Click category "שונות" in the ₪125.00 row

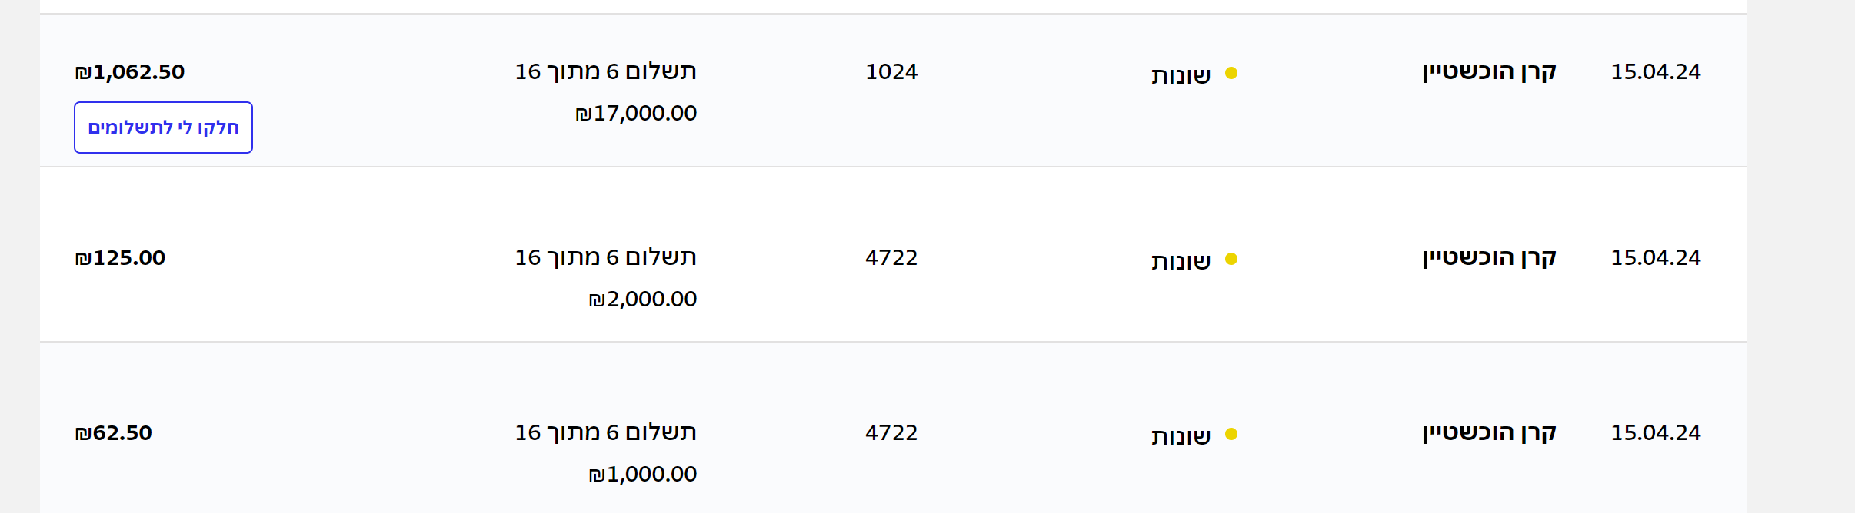pyautogui.click(x=1181, y=261)
